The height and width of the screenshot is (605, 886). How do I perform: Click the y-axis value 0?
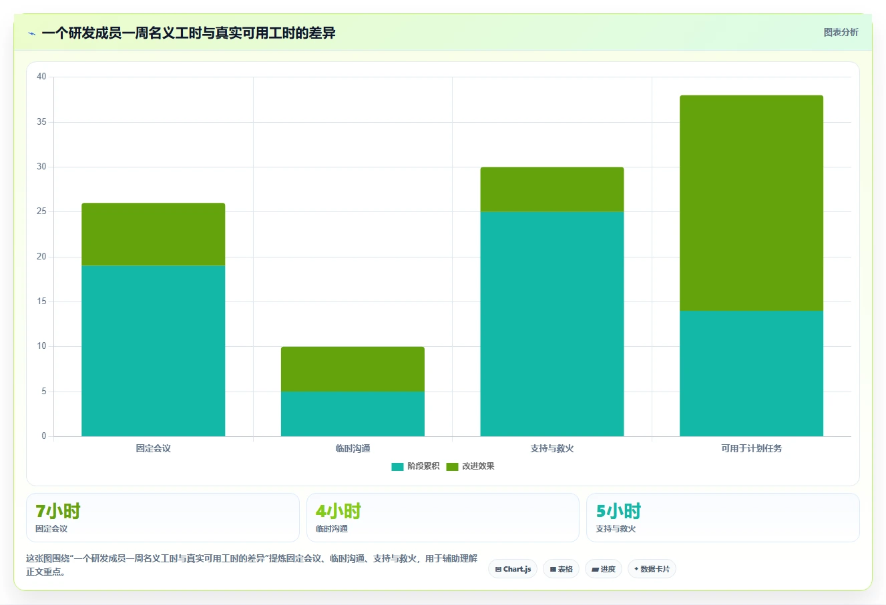[44, 436]
